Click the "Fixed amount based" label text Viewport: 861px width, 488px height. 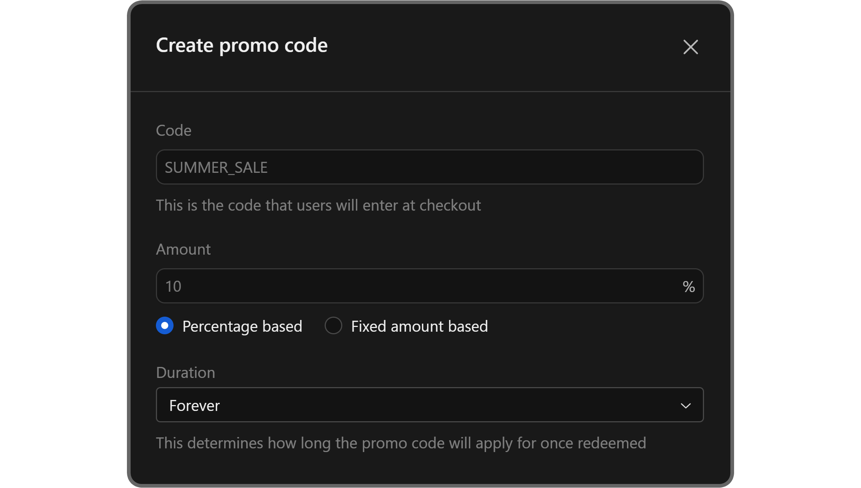[x=419, y=326]
